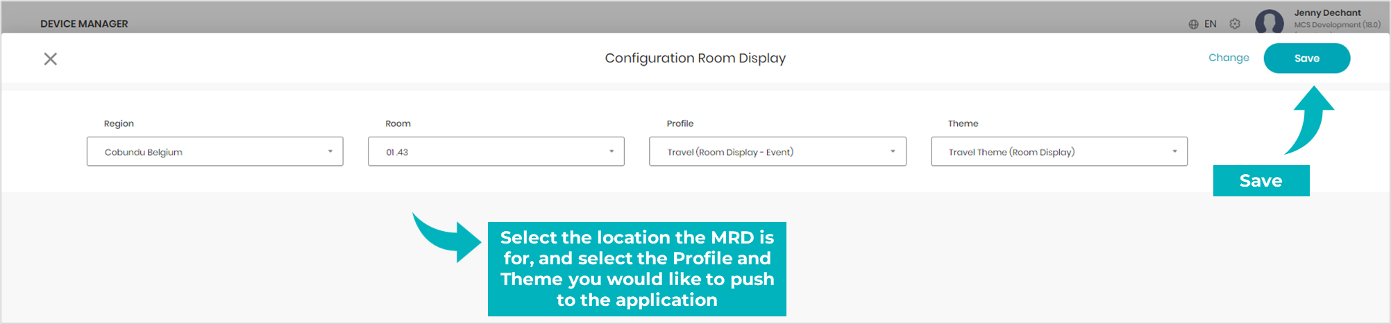Click the user avatar picture

[1270, 22]
